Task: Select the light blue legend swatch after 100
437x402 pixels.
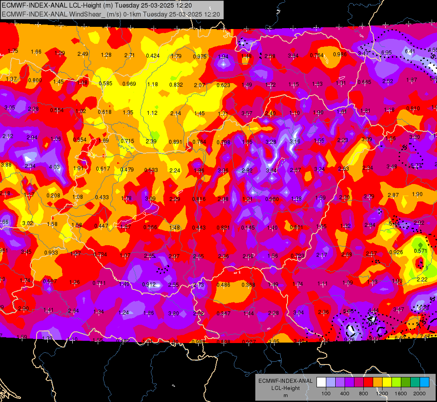Action: click(331, 382)
